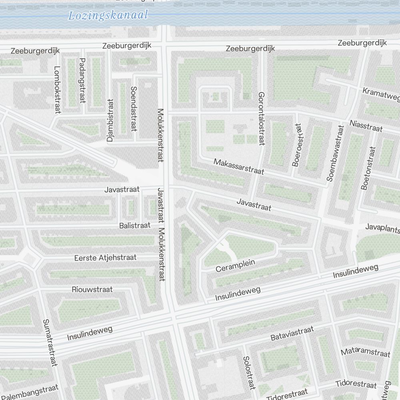Select the Solostraat street label

[x=249, y=373]
